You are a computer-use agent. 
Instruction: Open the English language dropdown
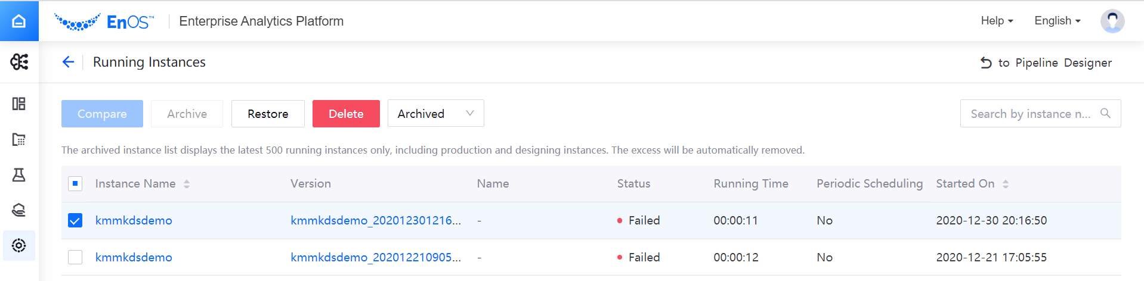1057,21
